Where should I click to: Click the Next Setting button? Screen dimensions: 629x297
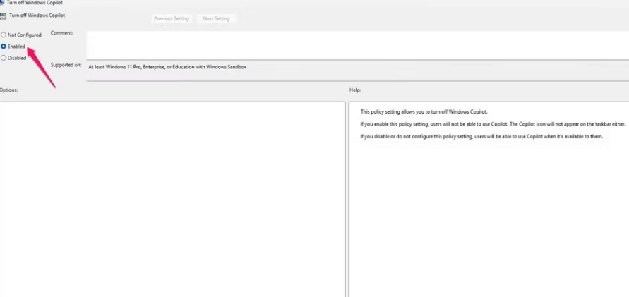click(x=216, y=19)
